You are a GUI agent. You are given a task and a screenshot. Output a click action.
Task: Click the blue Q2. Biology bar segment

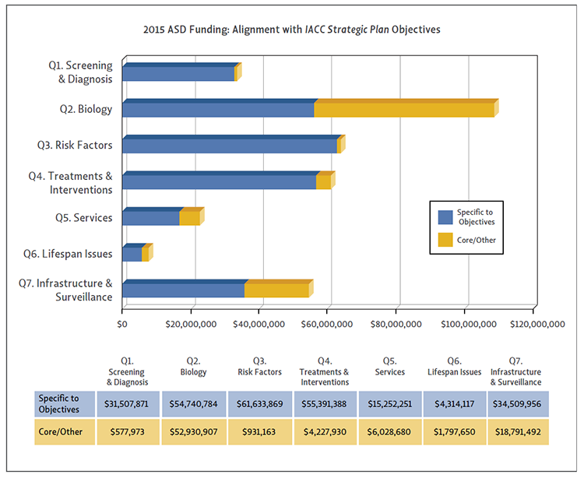[218, 109]
